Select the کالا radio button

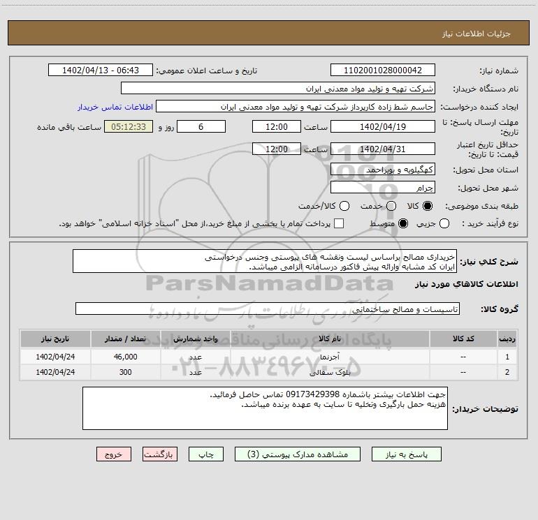428,206
